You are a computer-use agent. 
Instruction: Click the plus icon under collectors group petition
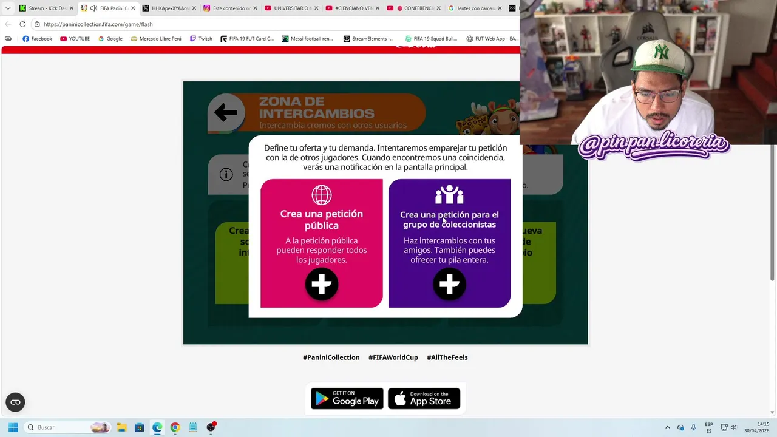(x=449, y=284)
